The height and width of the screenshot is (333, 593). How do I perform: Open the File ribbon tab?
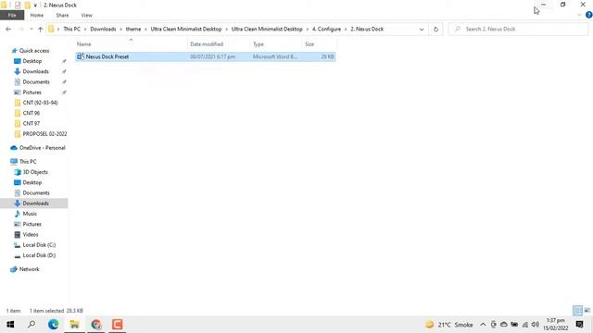click(12, 15)
